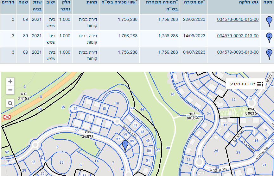
Task: Click parcel 29 on the map
Action: [238, 152]
